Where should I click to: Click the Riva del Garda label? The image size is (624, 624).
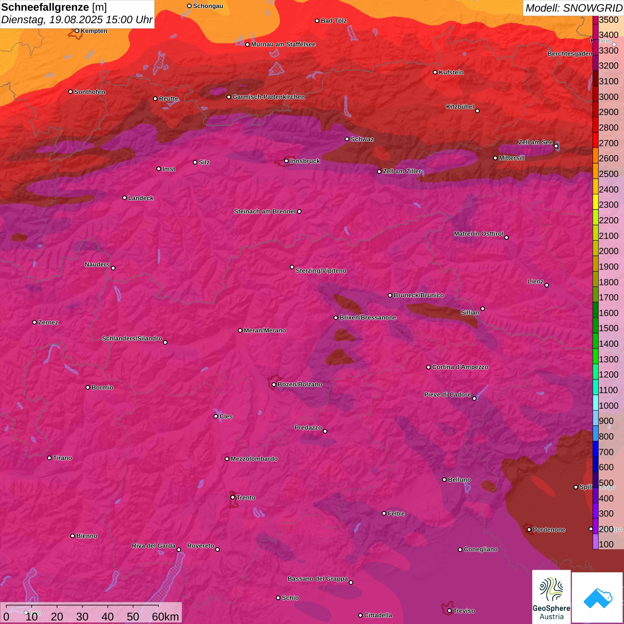(153, 546)
